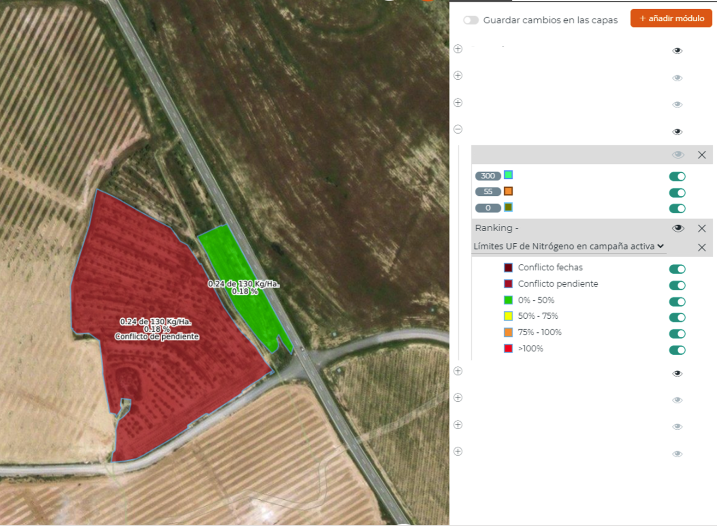Turn off the Conflicto pendiente switch

(x=677, y=286)
